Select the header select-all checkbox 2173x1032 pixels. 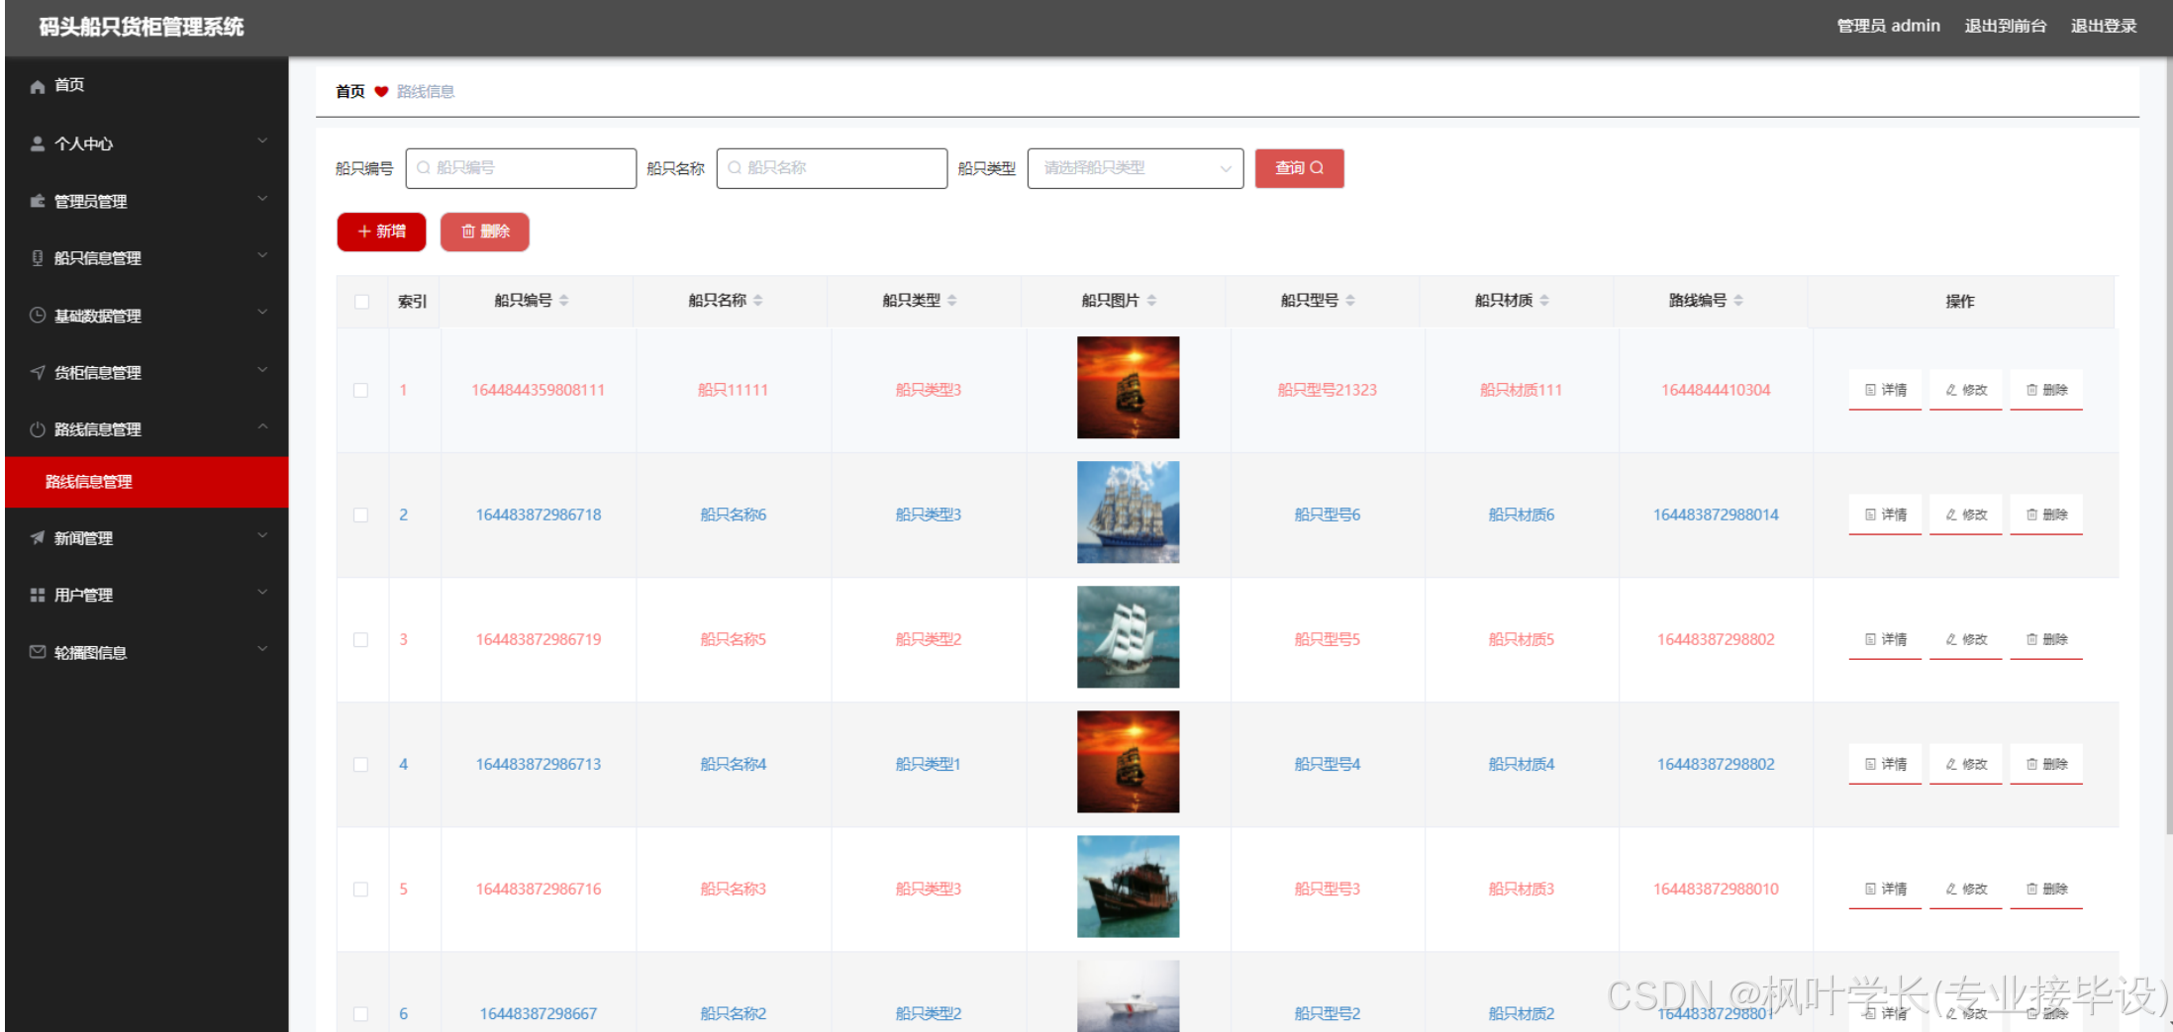(x=361, y=302)
